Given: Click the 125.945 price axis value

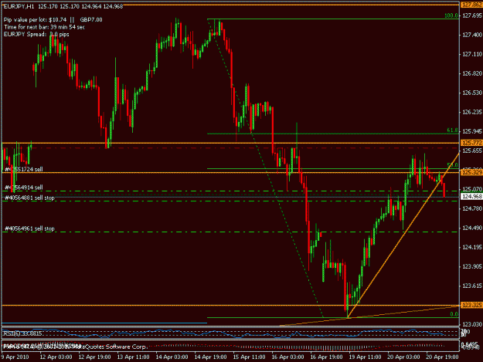Looking at the screenshot, I should click(472, 131).
